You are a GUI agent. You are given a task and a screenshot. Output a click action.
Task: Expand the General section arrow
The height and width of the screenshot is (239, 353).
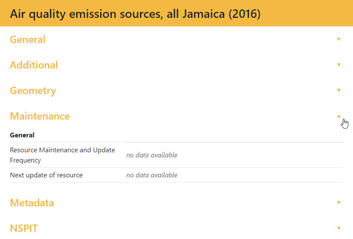pos(339,39)
